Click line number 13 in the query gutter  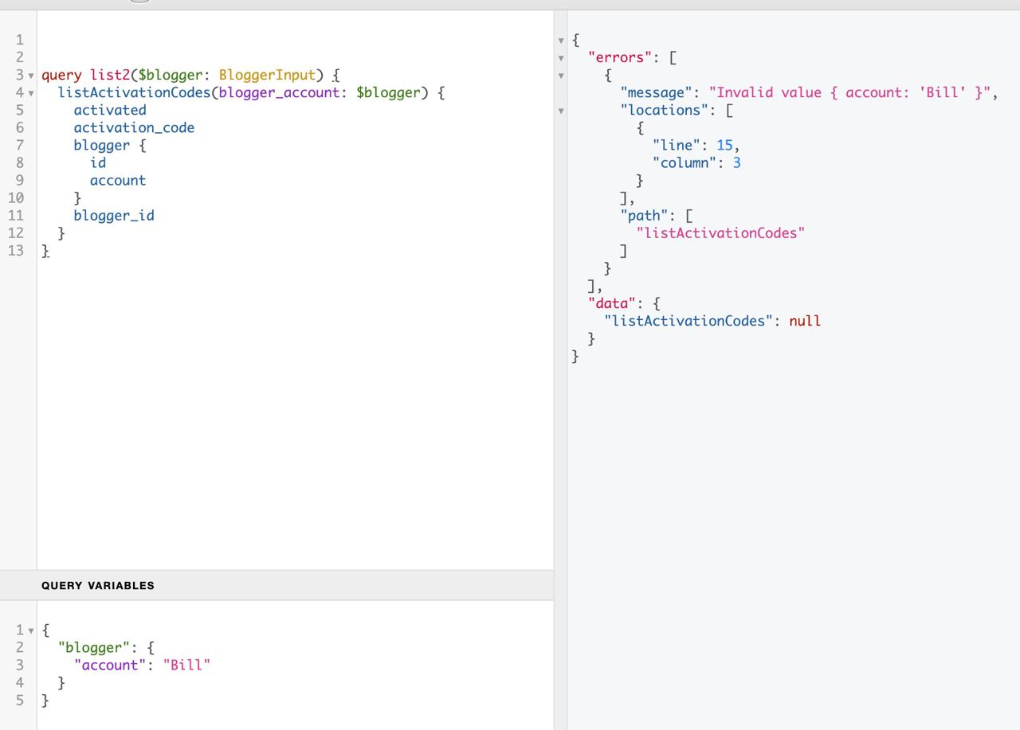15,250
